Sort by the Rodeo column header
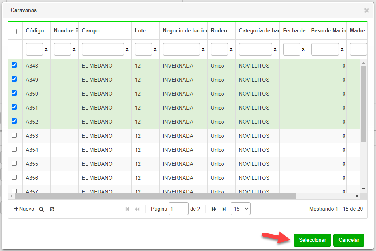Image resolution: width=376 pixels, height=251 pixels. 221,31
